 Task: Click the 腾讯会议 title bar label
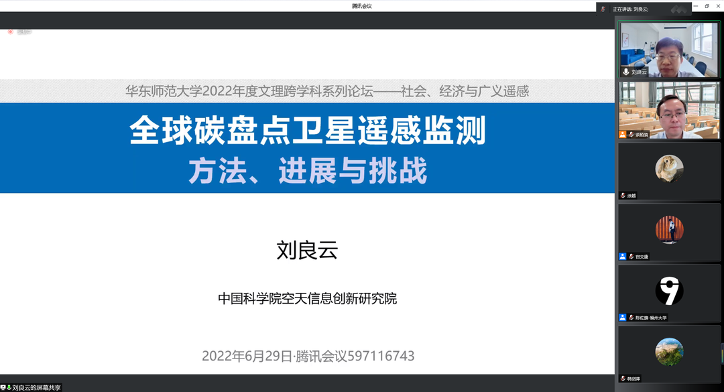click(x=362, y=5)
